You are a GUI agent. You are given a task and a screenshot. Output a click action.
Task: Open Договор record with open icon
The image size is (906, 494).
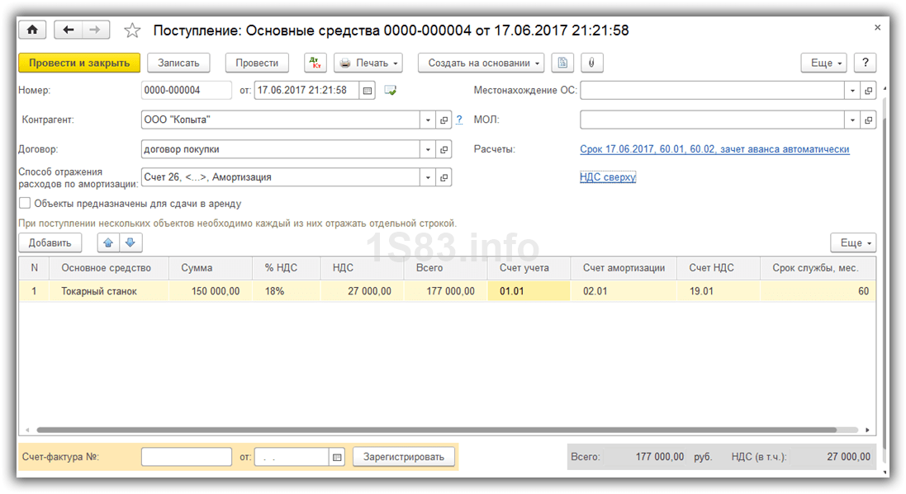[444, 149]
